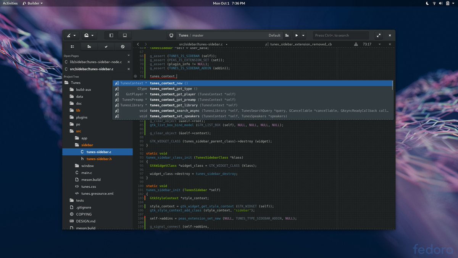Image resolution: width=458 pixels, height=258 pixels.
Task: Open the clock showing Mon Oct 1
Action: [229, 3]
